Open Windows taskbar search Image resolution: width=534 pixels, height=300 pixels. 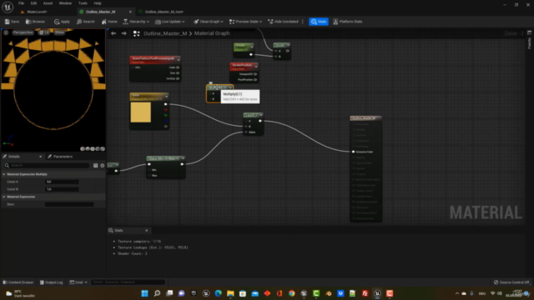pyautogui.click(x=157, y=293)
